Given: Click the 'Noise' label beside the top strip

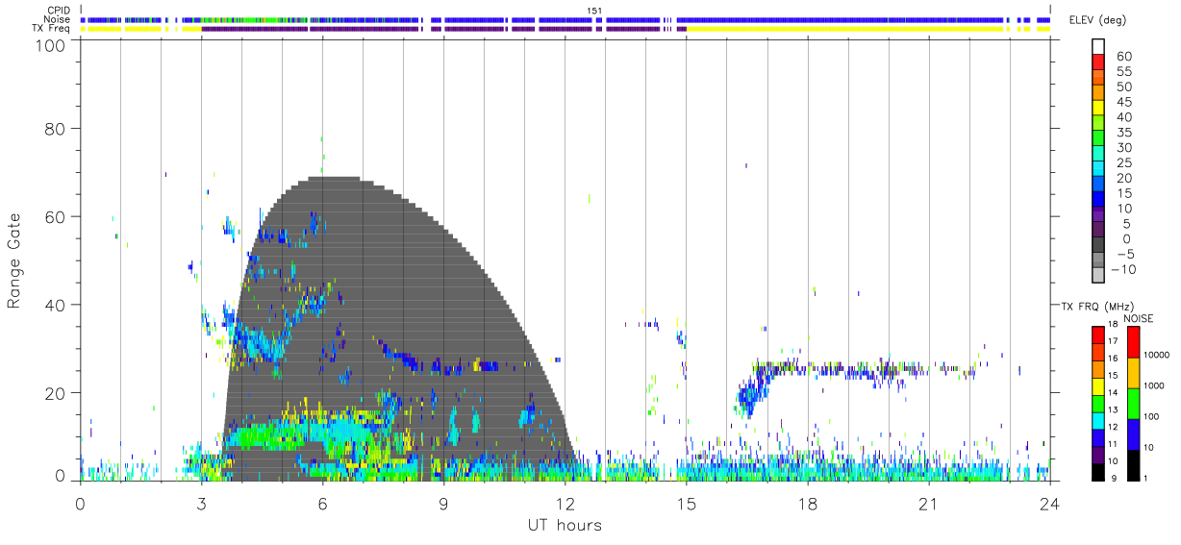Looking at the screenshot, I should click(x=59, y=19).
